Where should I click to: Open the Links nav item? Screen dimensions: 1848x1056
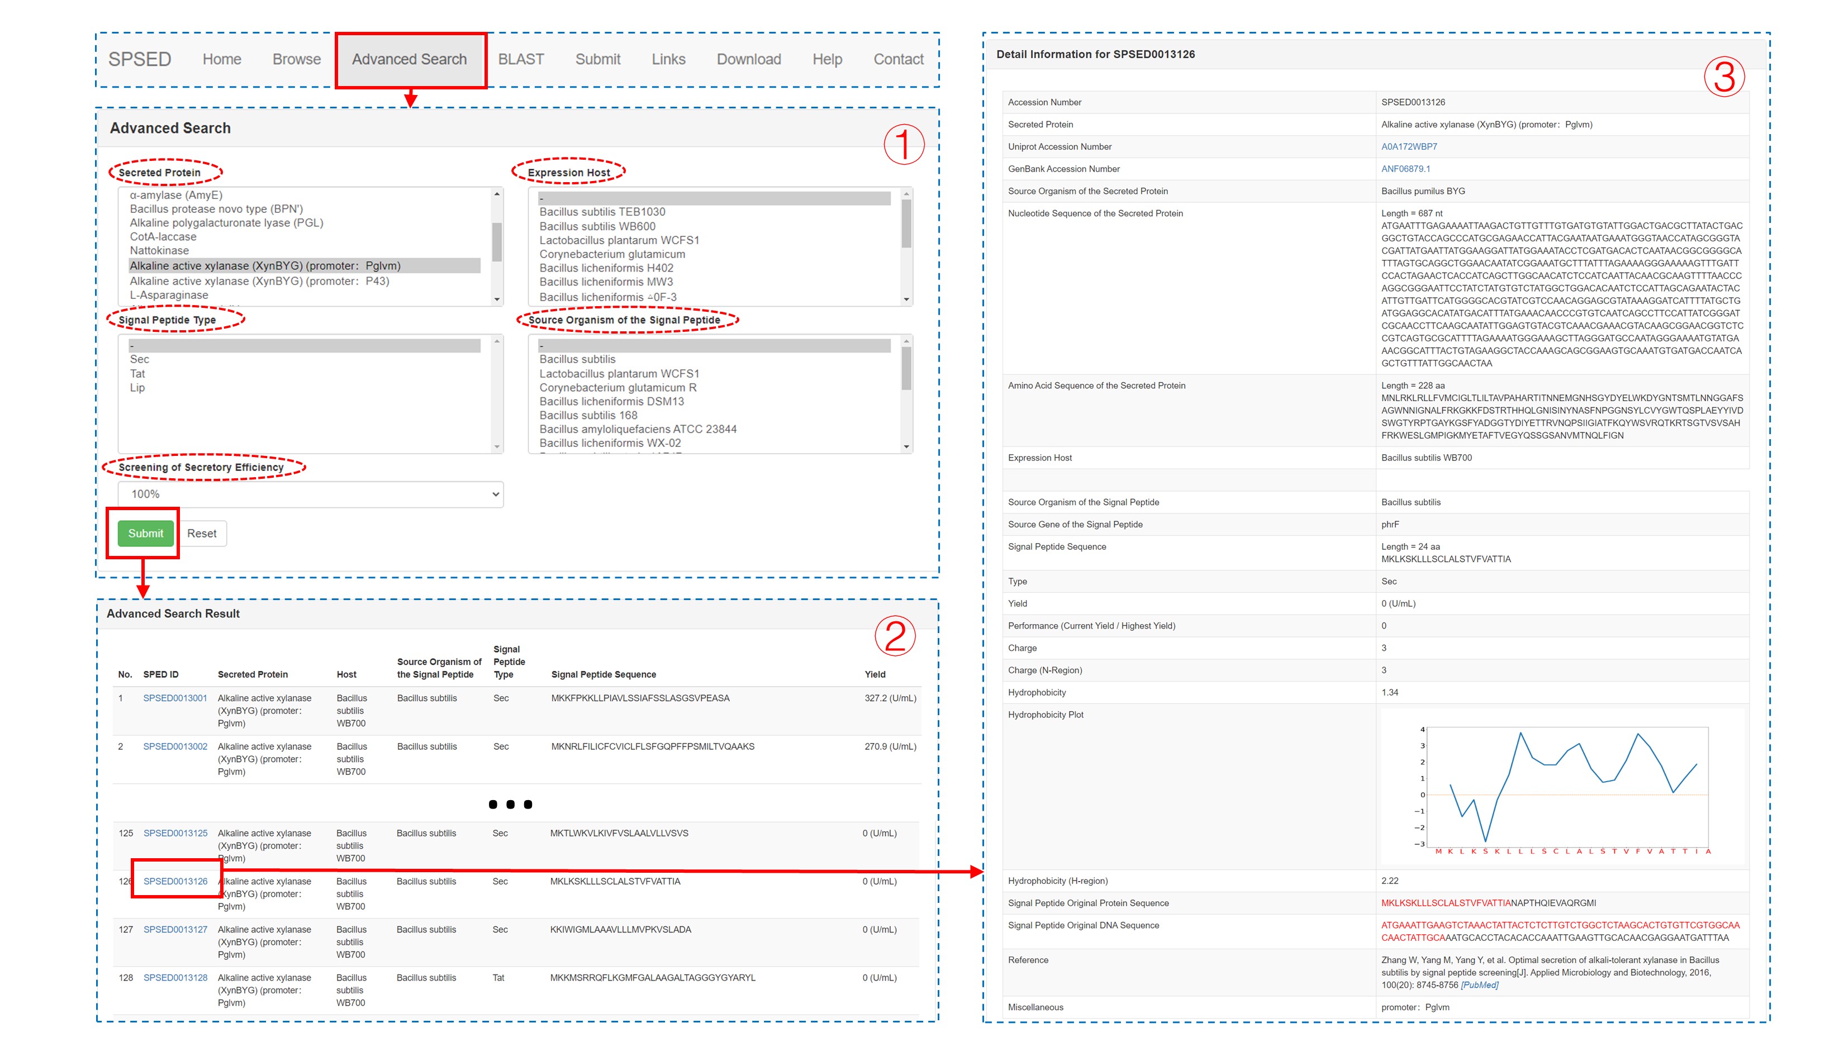[668, 59]
